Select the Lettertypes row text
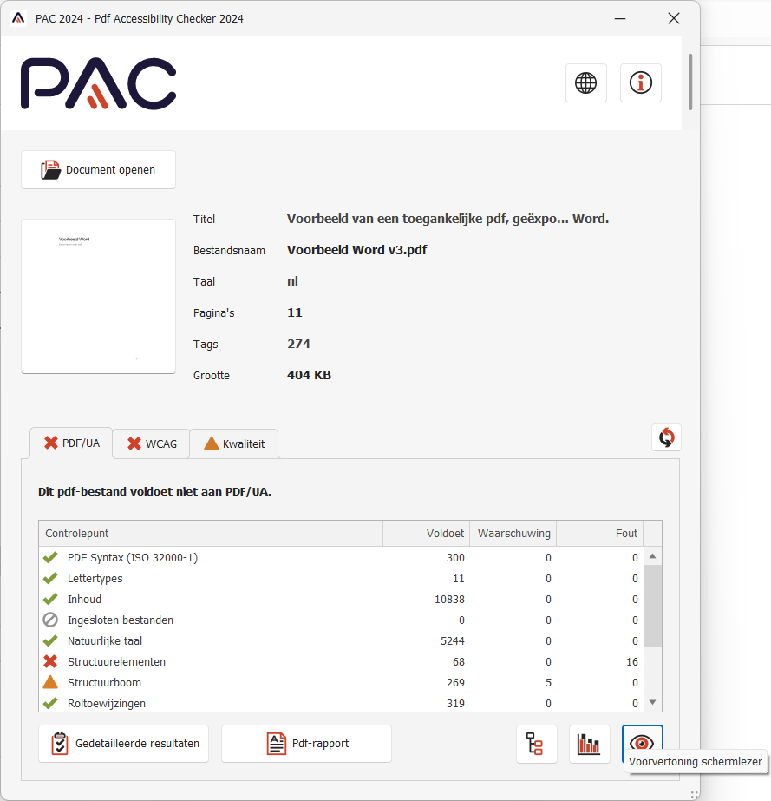 click(95, 578)
